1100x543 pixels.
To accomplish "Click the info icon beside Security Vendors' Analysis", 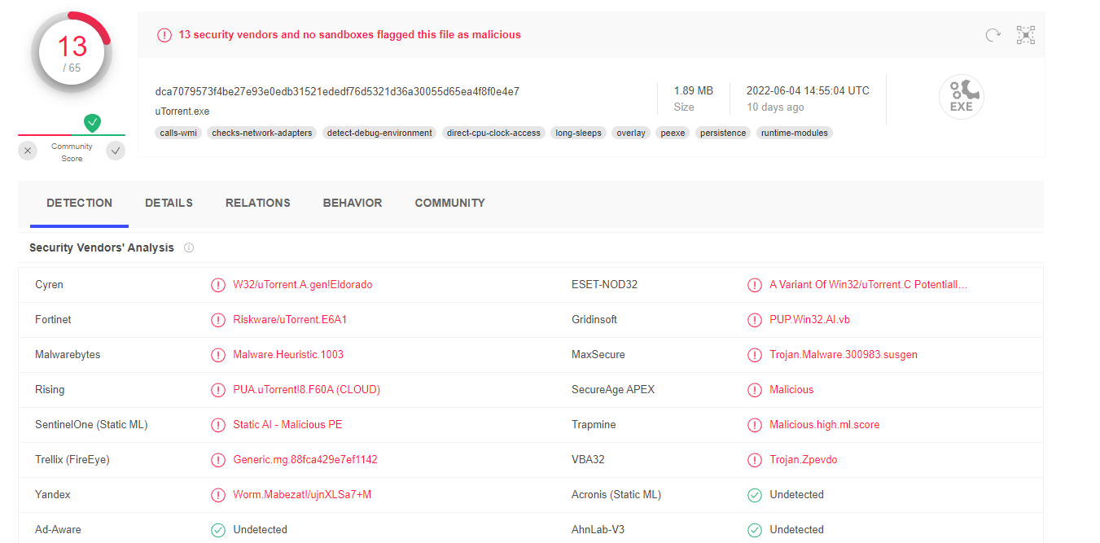I will pyautogui.click(x=189, y=247).
